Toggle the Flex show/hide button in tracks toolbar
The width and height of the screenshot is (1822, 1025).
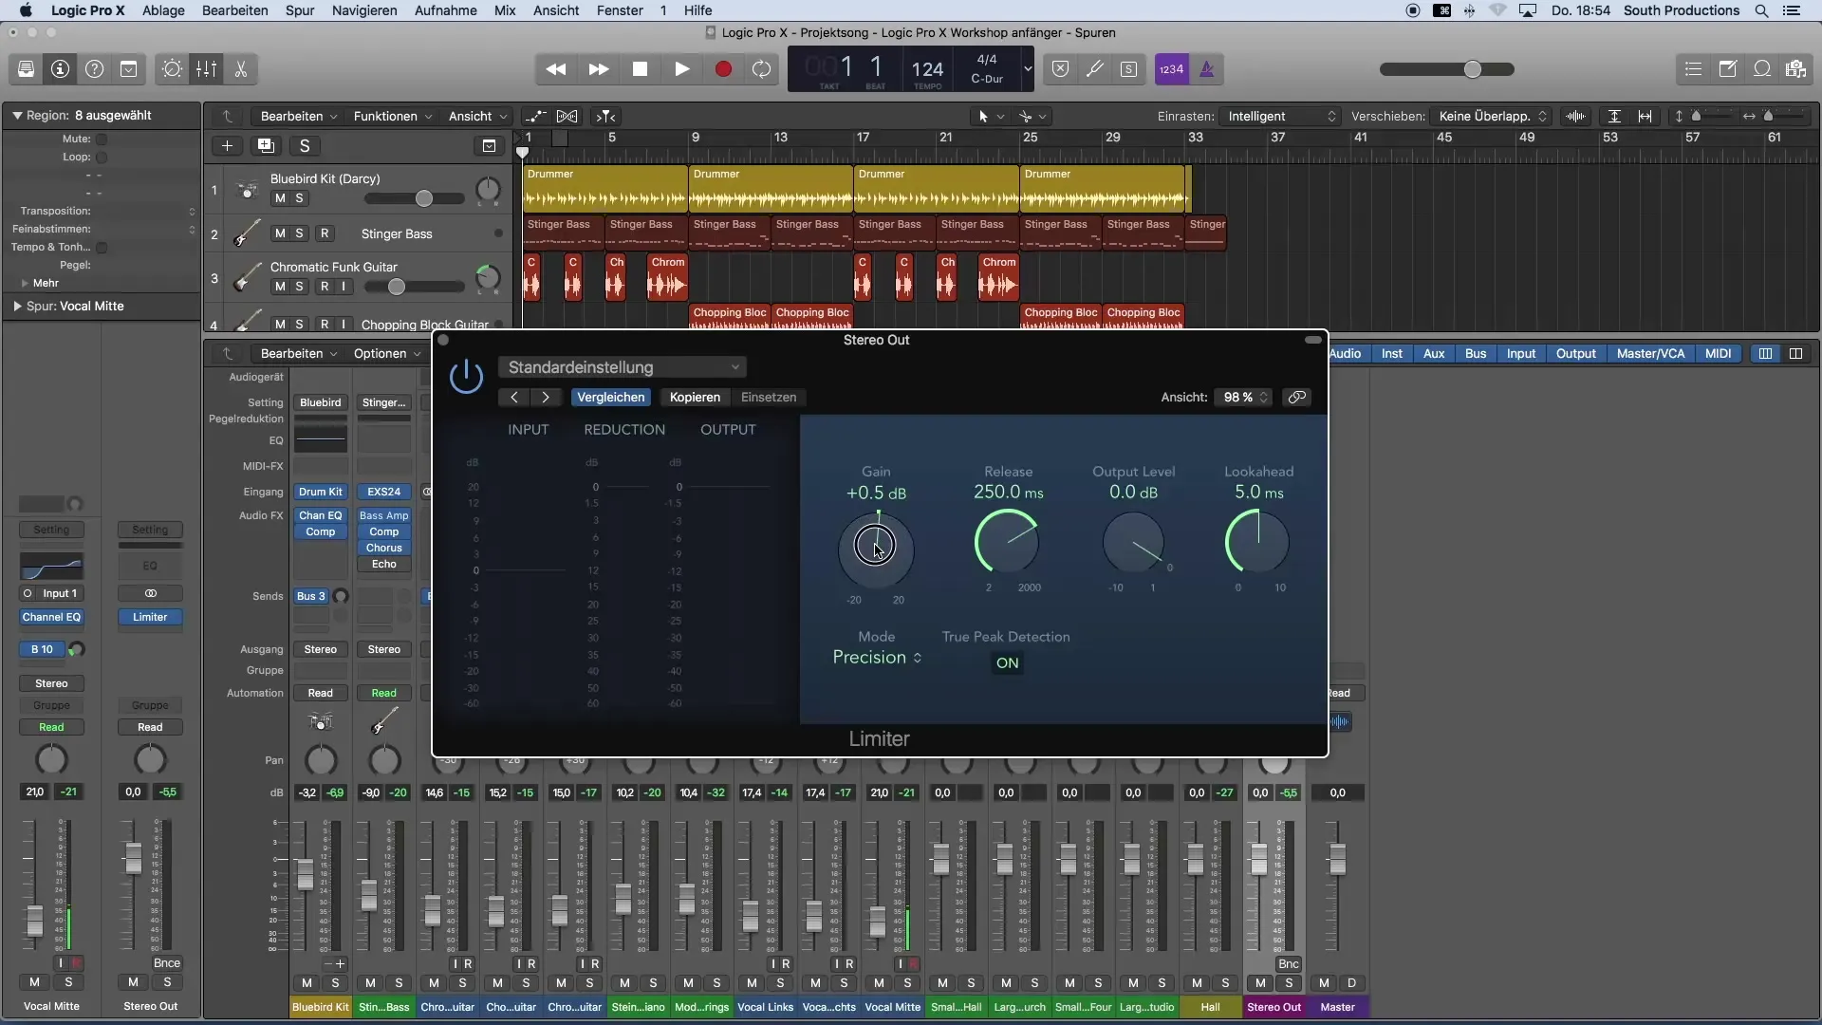point(567,117)
